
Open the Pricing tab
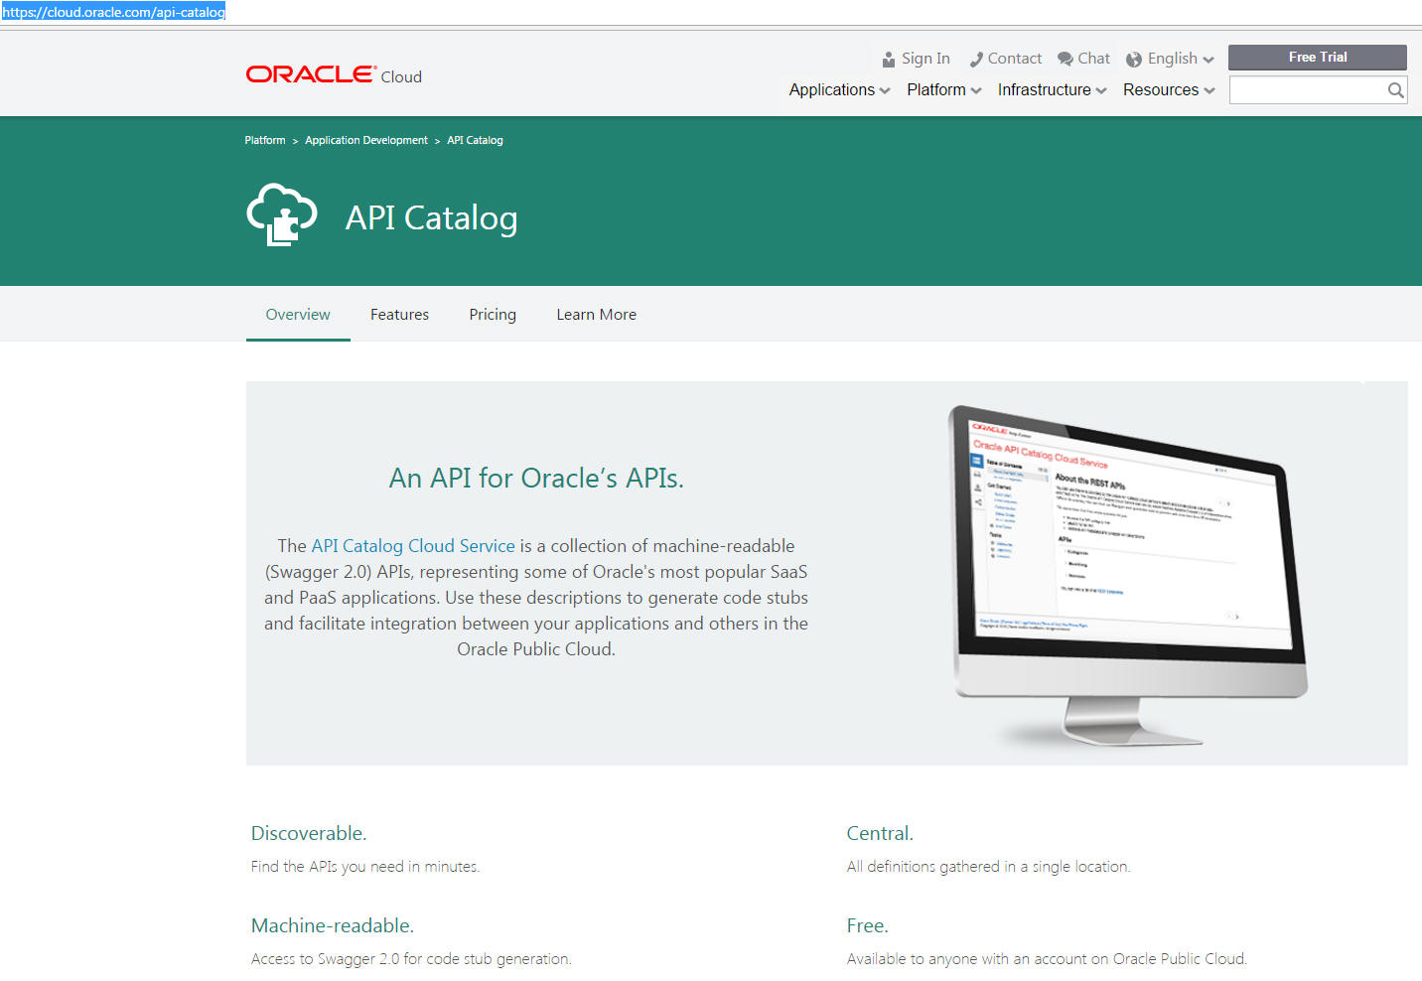coord(493,314)
